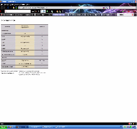The width and height of the screenshot is (137, 129).
Task: Click the green round icon in second toolbar
Action: [47, 11]
